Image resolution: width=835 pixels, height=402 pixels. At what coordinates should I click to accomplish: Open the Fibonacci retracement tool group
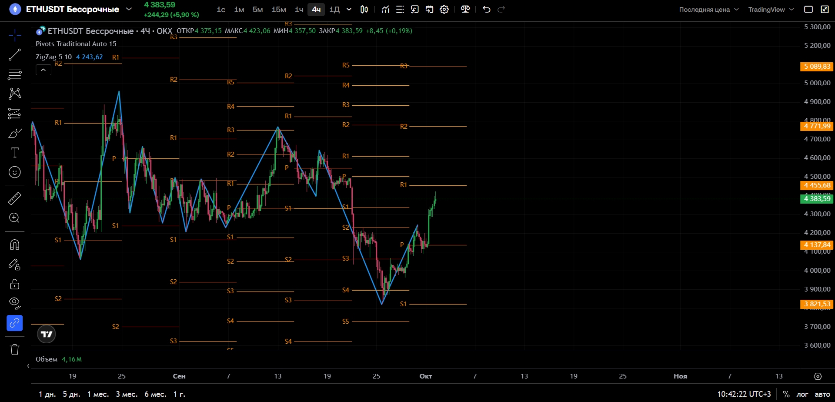15,74
